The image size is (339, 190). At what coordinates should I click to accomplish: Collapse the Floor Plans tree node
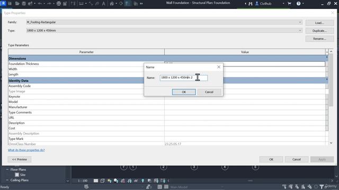pyautogui.click(x=7, y=169)
